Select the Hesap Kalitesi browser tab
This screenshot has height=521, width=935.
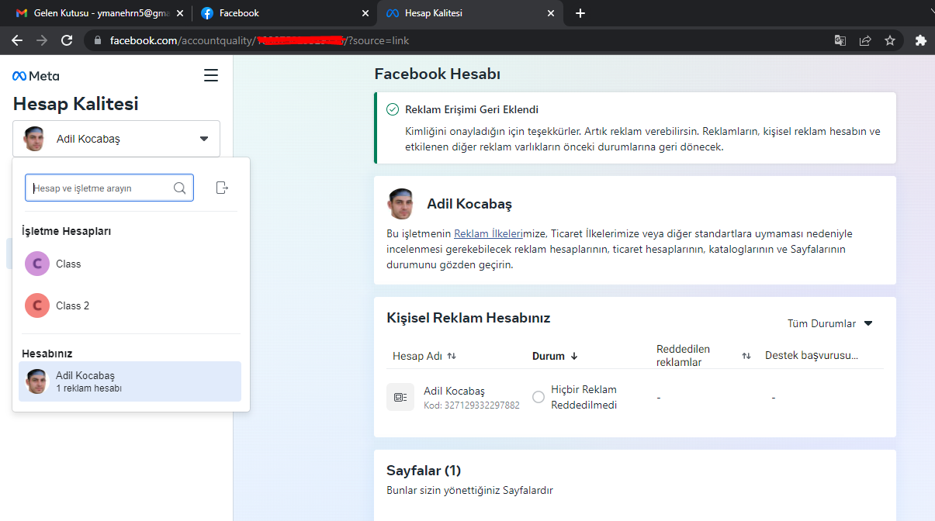(470, 13)
